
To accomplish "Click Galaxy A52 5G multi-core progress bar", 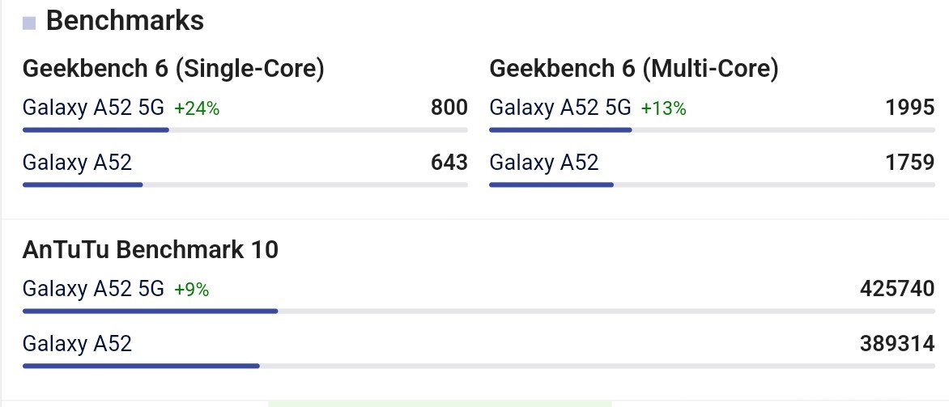I will pyautogui.click(x=712, y=130).
